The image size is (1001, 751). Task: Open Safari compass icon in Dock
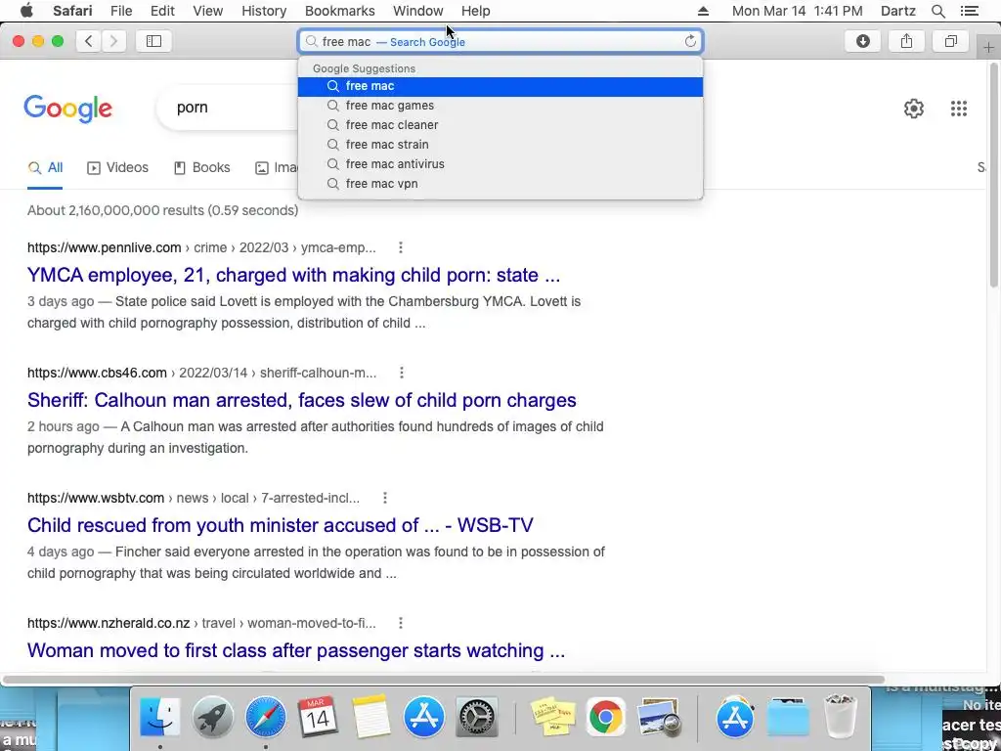coord(266,717)
